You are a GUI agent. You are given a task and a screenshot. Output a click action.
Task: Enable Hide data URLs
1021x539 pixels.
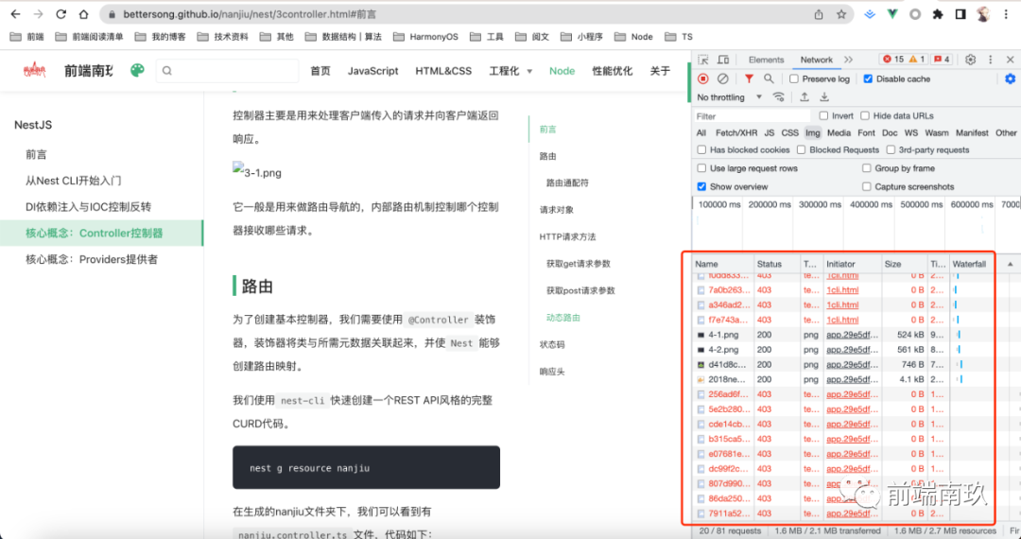click(x=865, y=116)
